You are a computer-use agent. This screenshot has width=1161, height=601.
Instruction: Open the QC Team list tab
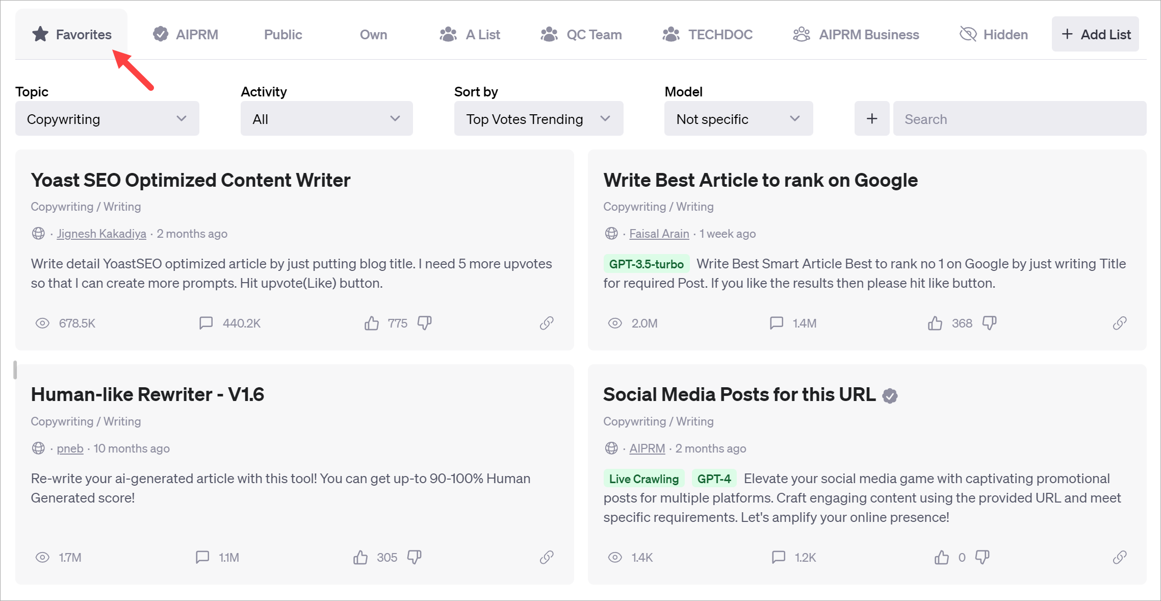pos(581,35)
